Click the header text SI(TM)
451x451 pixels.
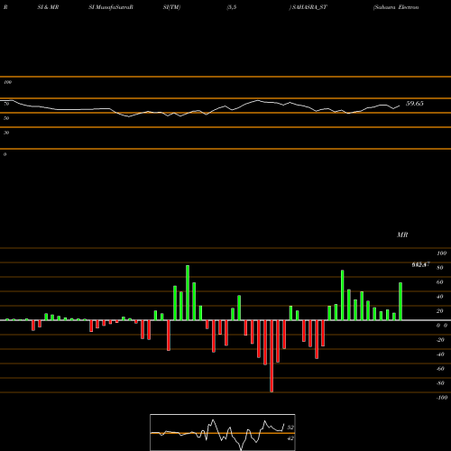pyautogui.click(x=171, y=7)
